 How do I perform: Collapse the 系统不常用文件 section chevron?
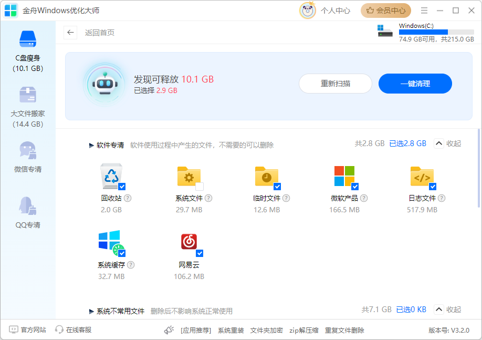point(439,310)
